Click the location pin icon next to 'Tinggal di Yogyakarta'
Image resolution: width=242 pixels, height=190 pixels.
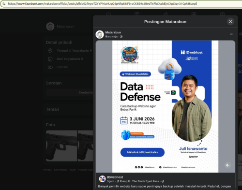(x=50, y=51)
